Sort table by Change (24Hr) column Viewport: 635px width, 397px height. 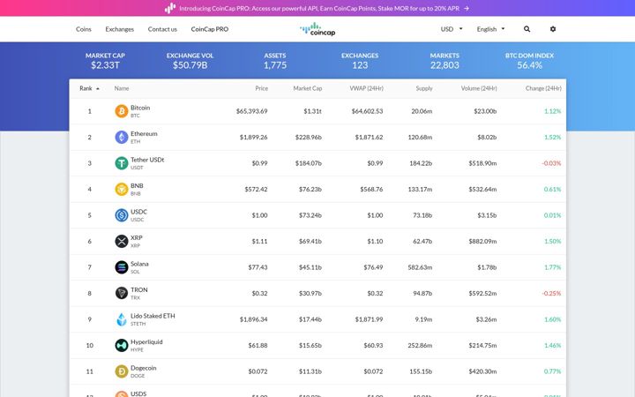[543, 88]
